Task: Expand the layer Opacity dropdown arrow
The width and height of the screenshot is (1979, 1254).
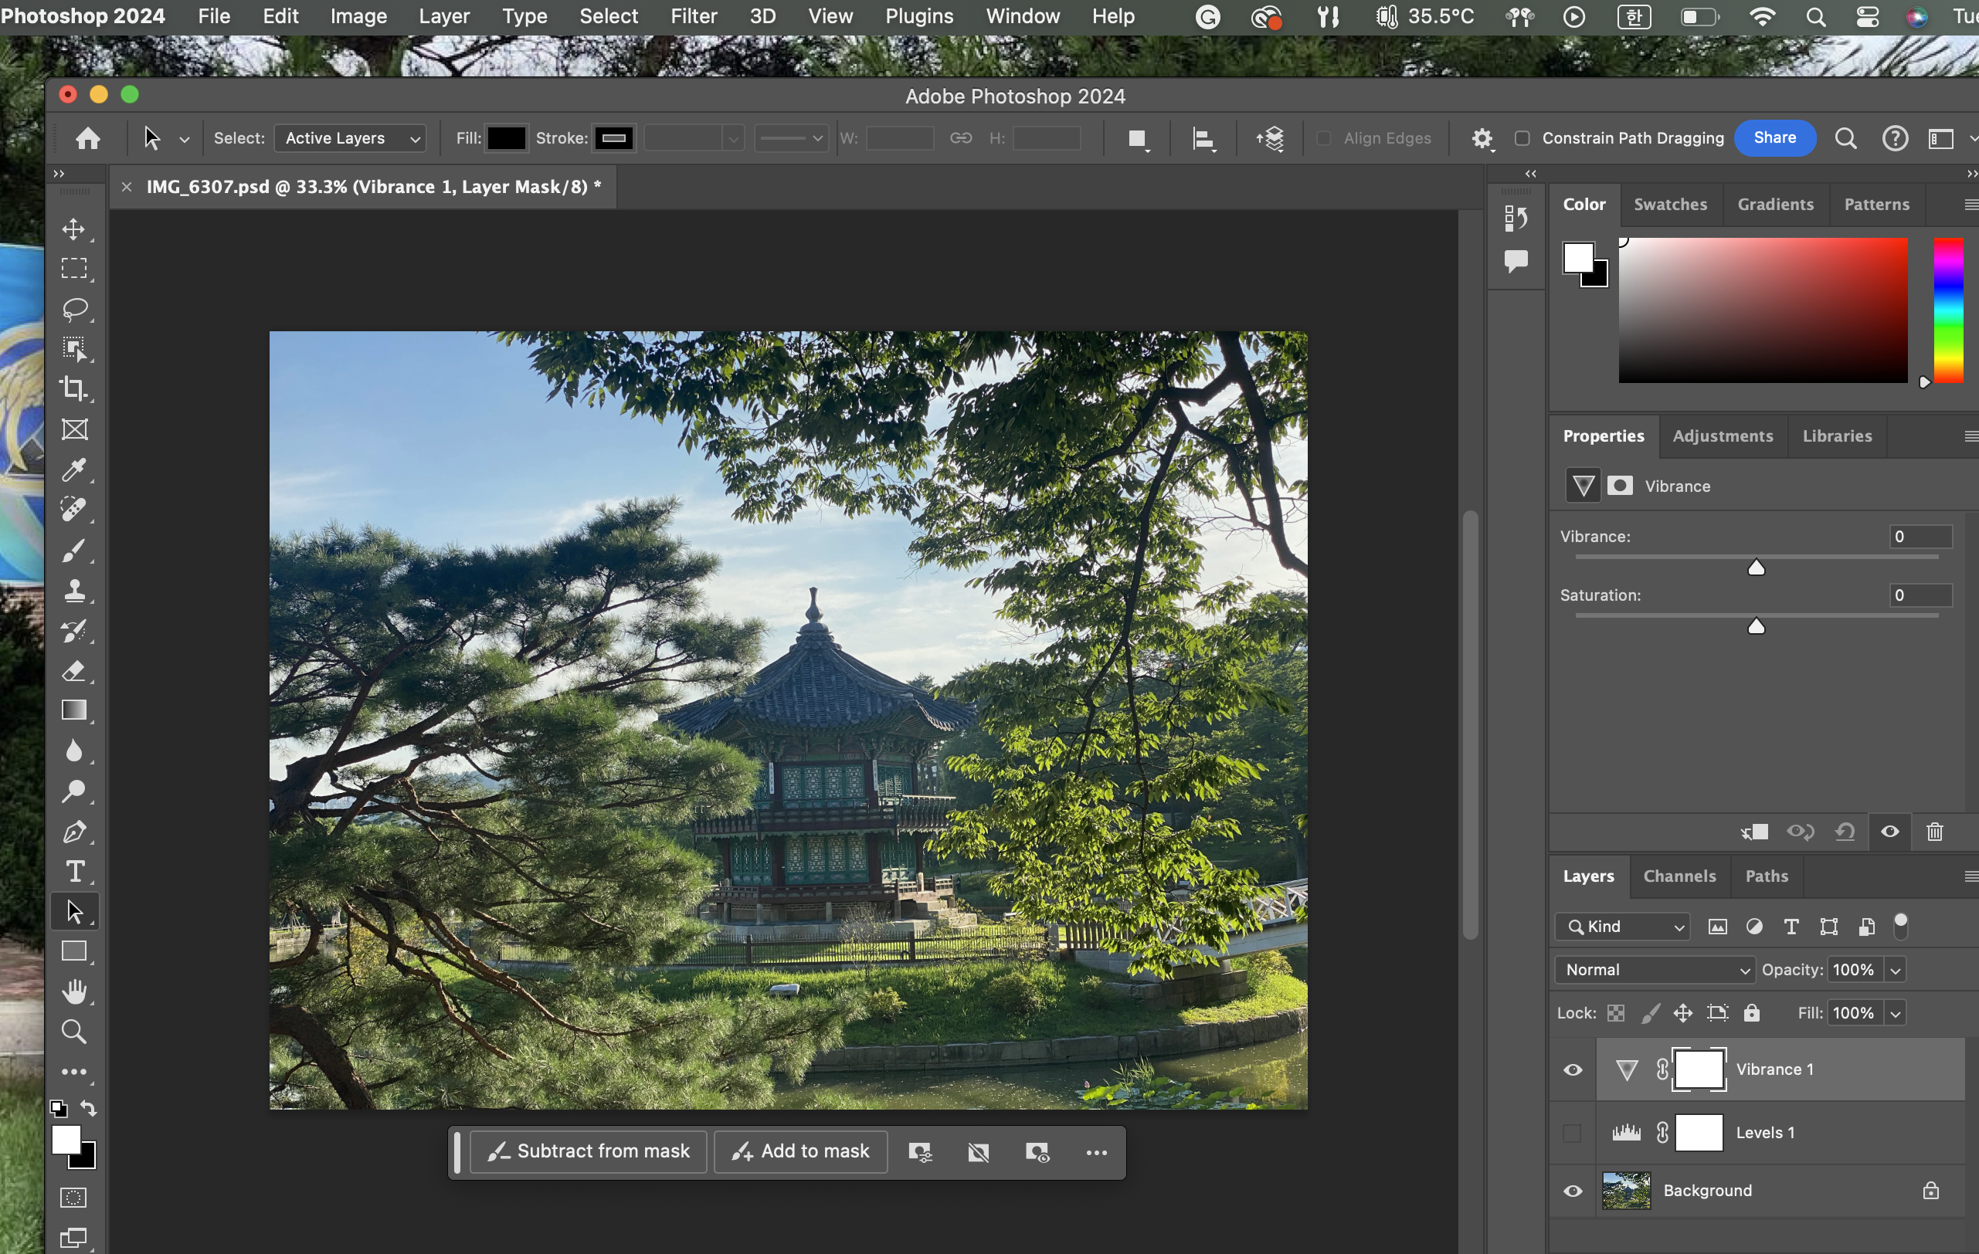Action: point(1895,970)
